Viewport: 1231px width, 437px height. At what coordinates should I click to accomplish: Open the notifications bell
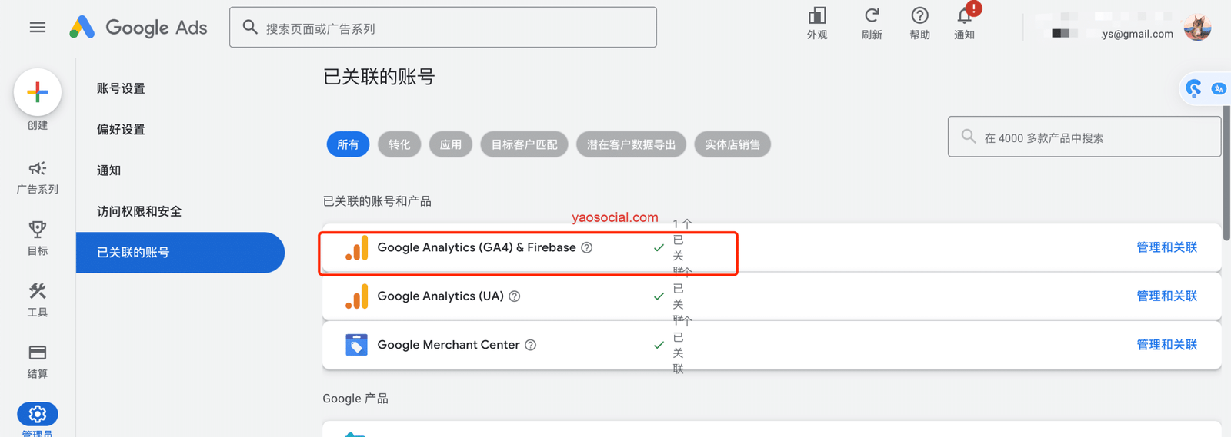tap(964, 16)
